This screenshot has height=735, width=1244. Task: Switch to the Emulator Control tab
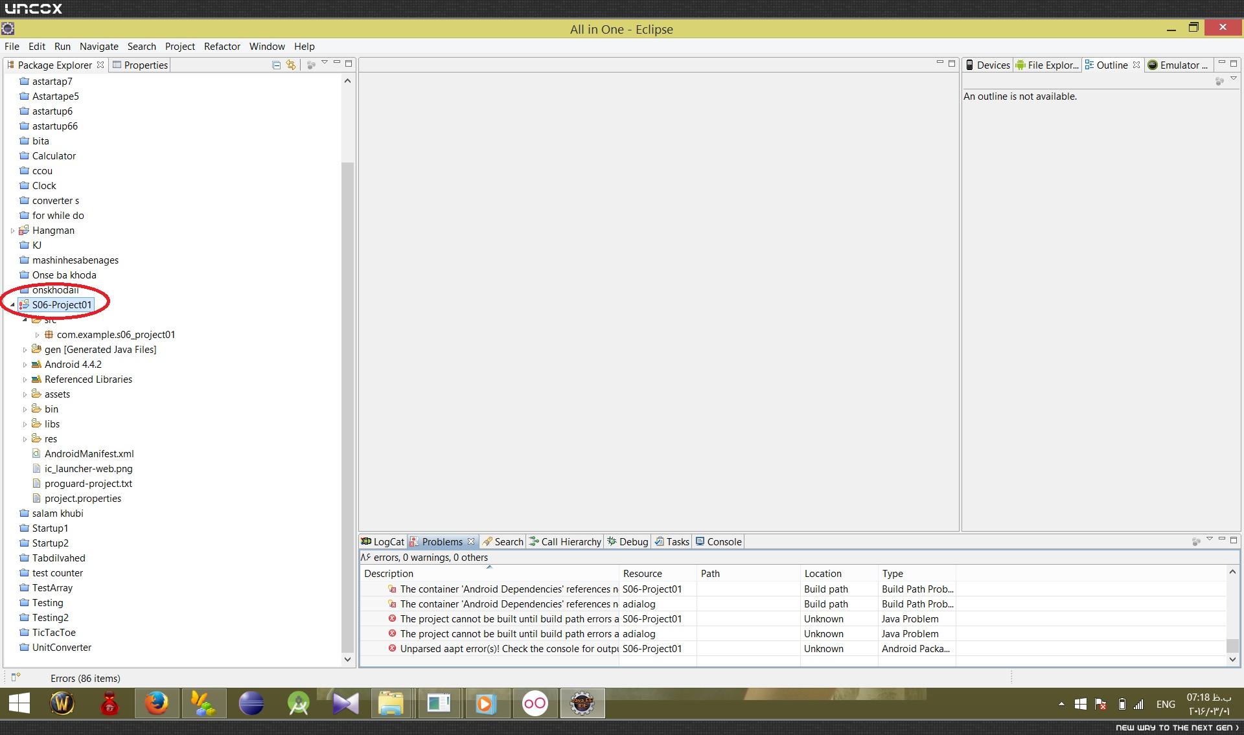pos(1178,65)
